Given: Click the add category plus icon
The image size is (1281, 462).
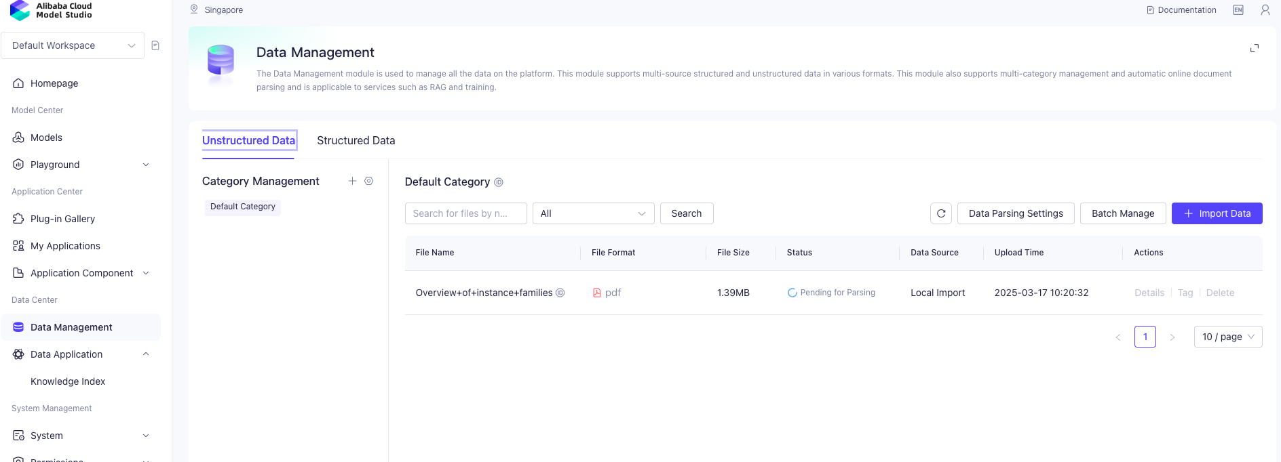Looking at the screenshot, I should (x=352, y=181).
